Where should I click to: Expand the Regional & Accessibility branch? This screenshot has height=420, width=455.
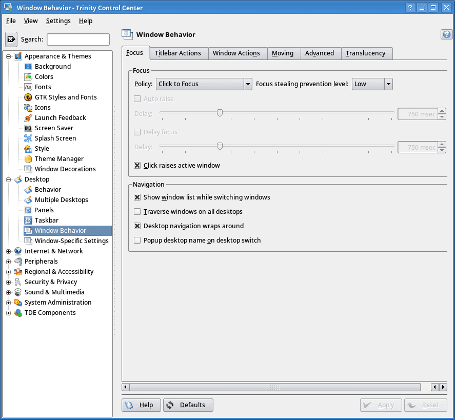(8, 272)
